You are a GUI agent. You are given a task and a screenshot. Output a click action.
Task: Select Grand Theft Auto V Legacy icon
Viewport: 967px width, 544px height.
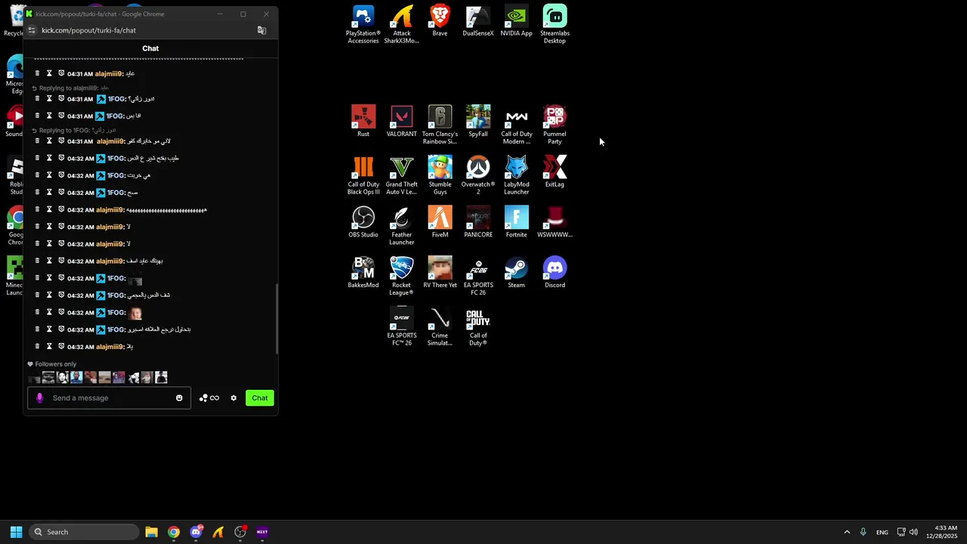[401, 175]
